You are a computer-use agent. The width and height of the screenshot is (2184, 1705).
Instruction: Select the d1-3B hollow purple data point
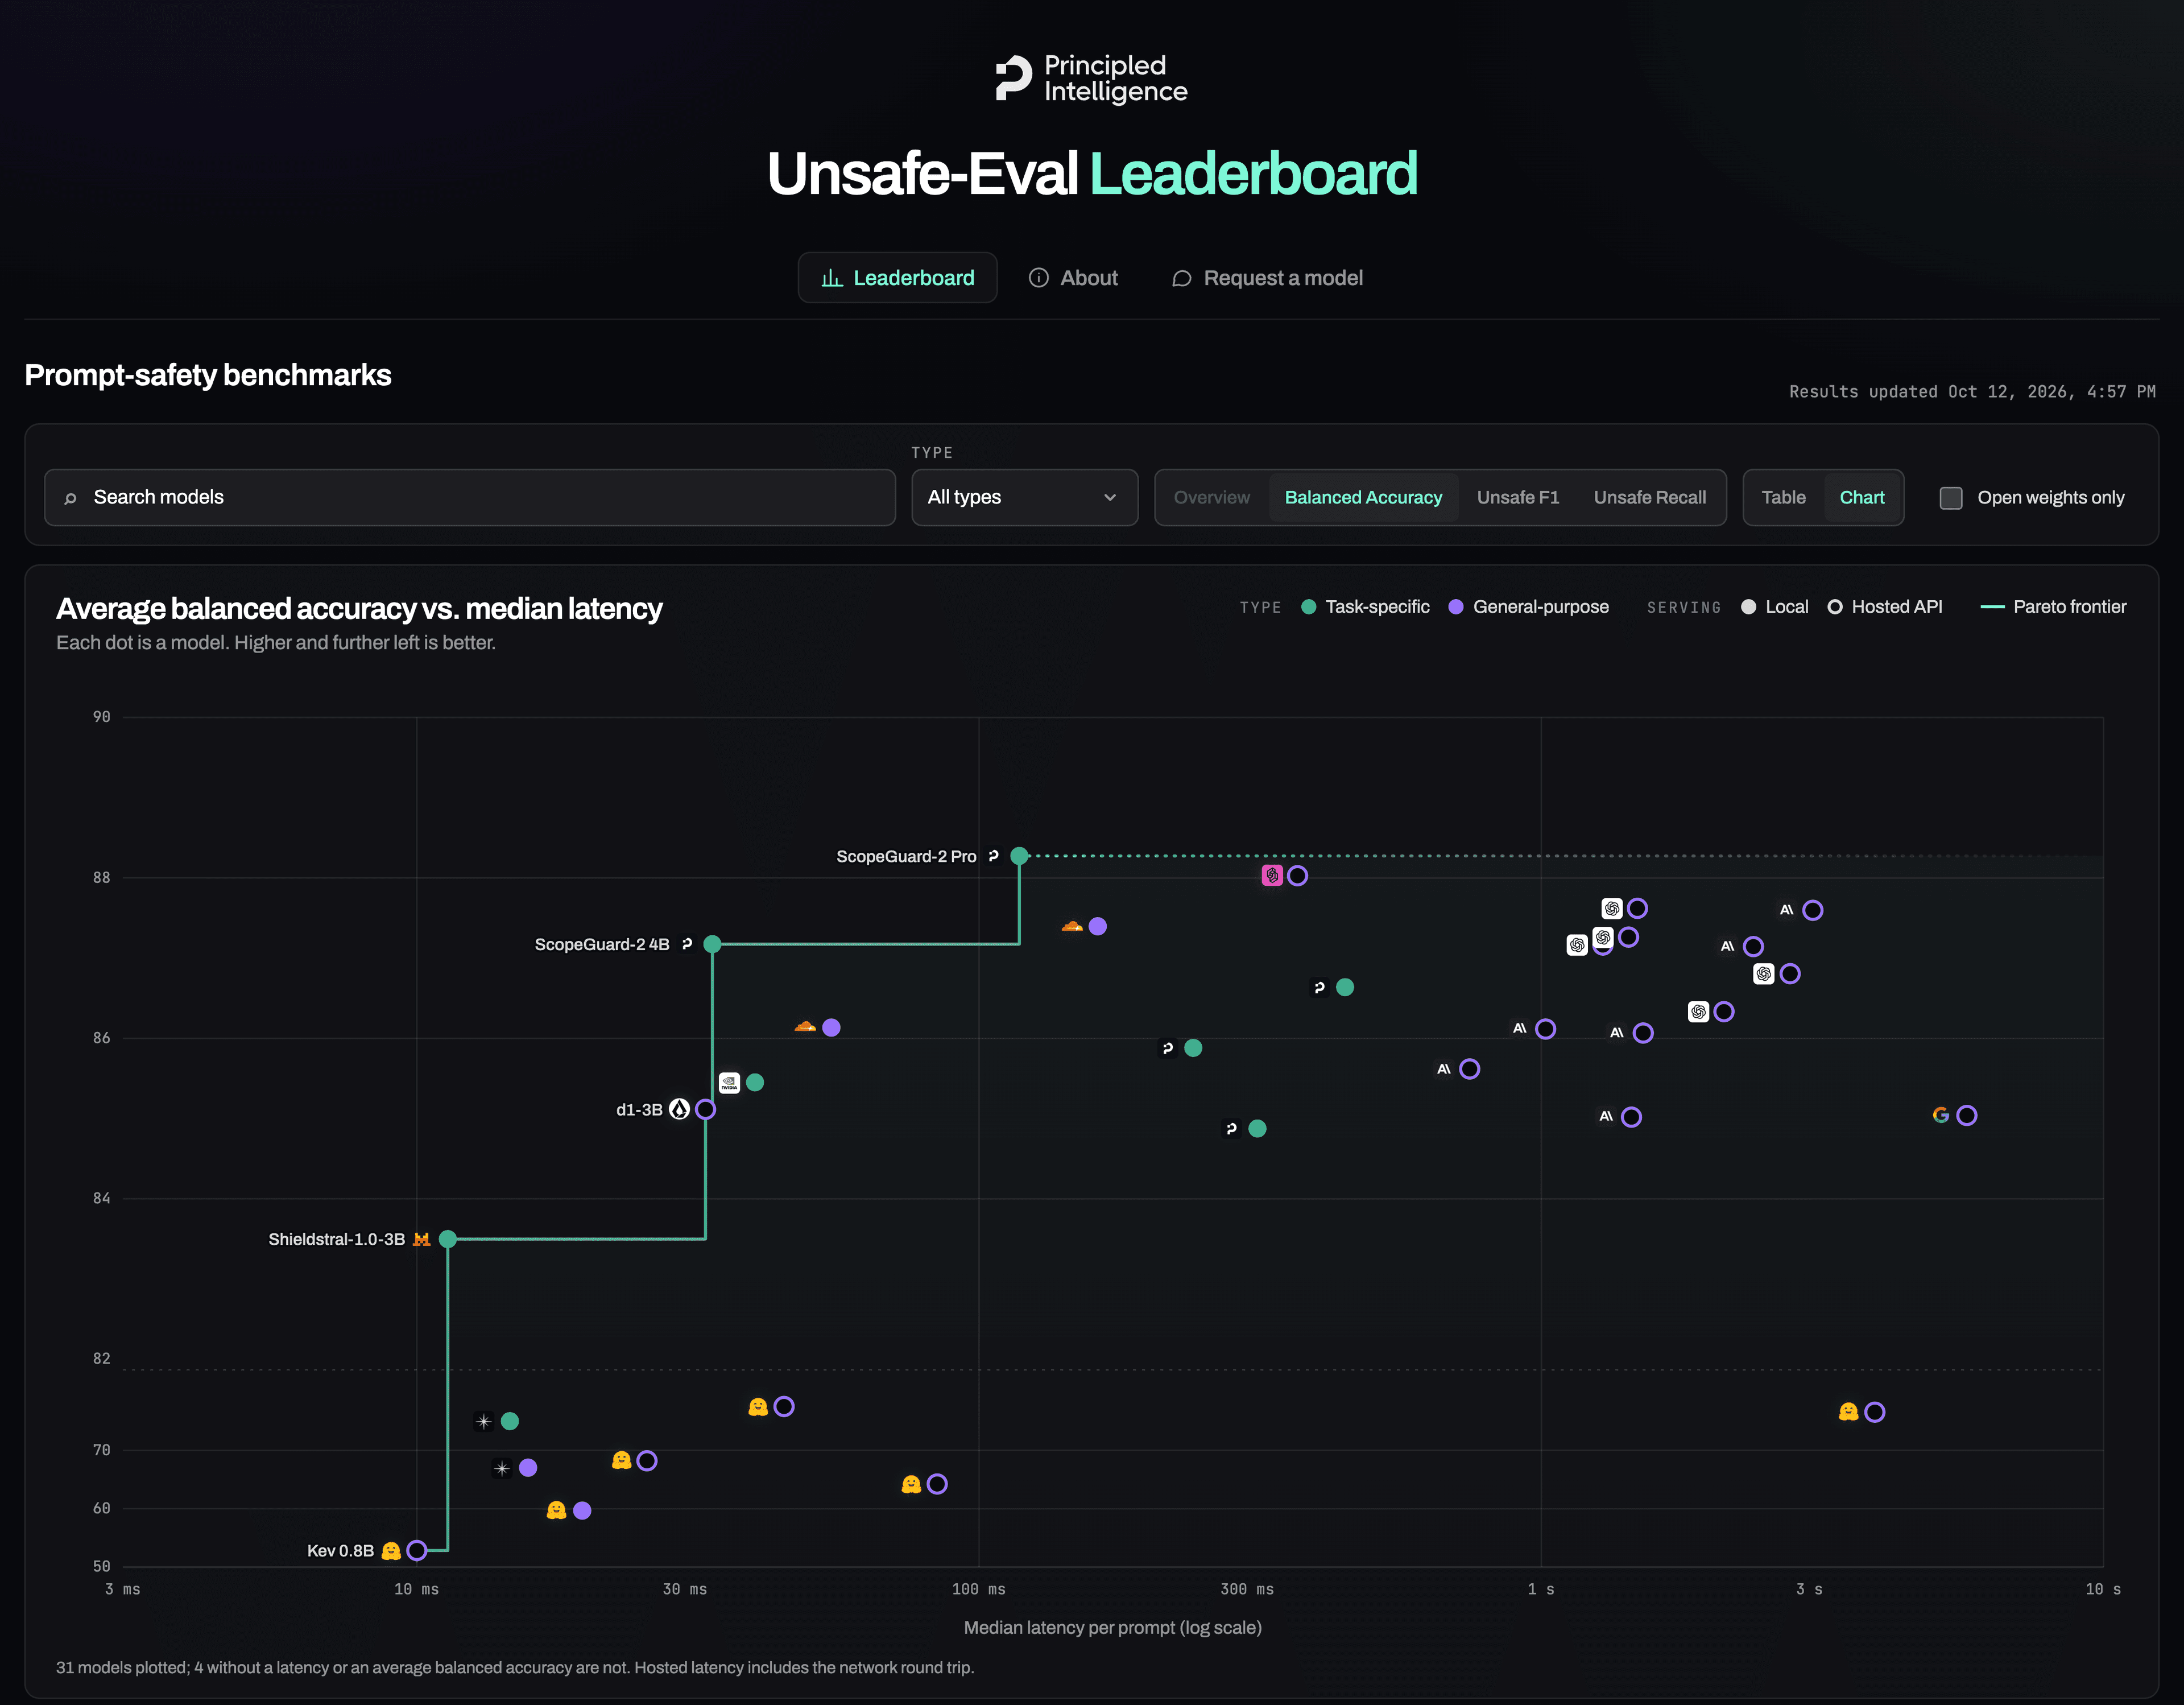(705, 1109)
